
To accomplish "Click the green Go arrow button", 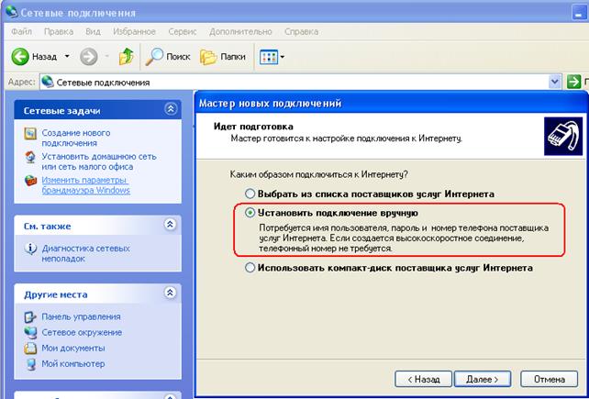I will coord(574,82).
